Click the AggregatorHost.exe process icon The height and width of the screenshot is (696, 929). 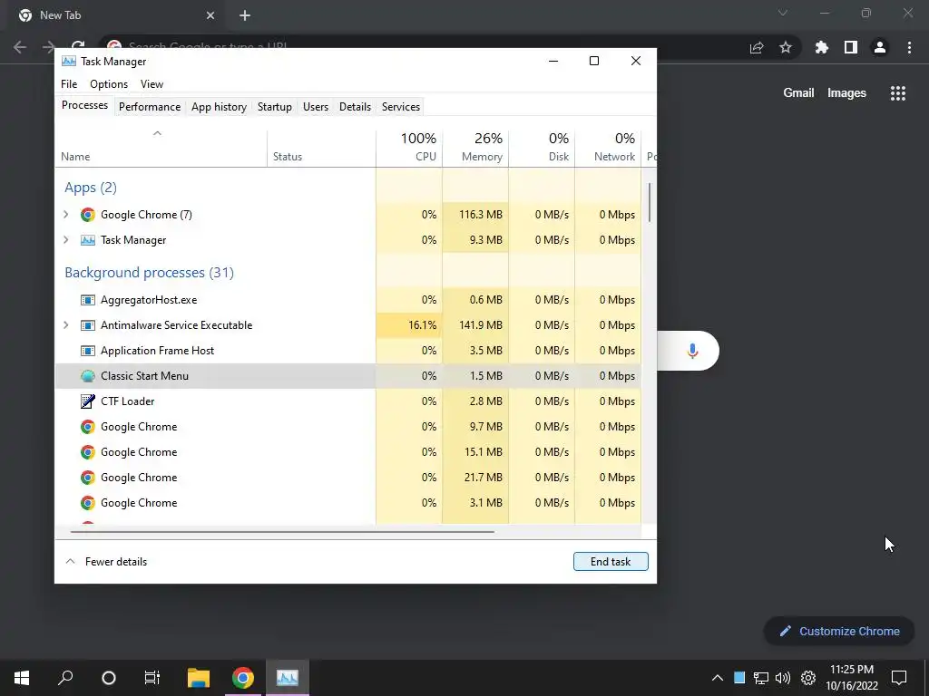tap(88, 300)
